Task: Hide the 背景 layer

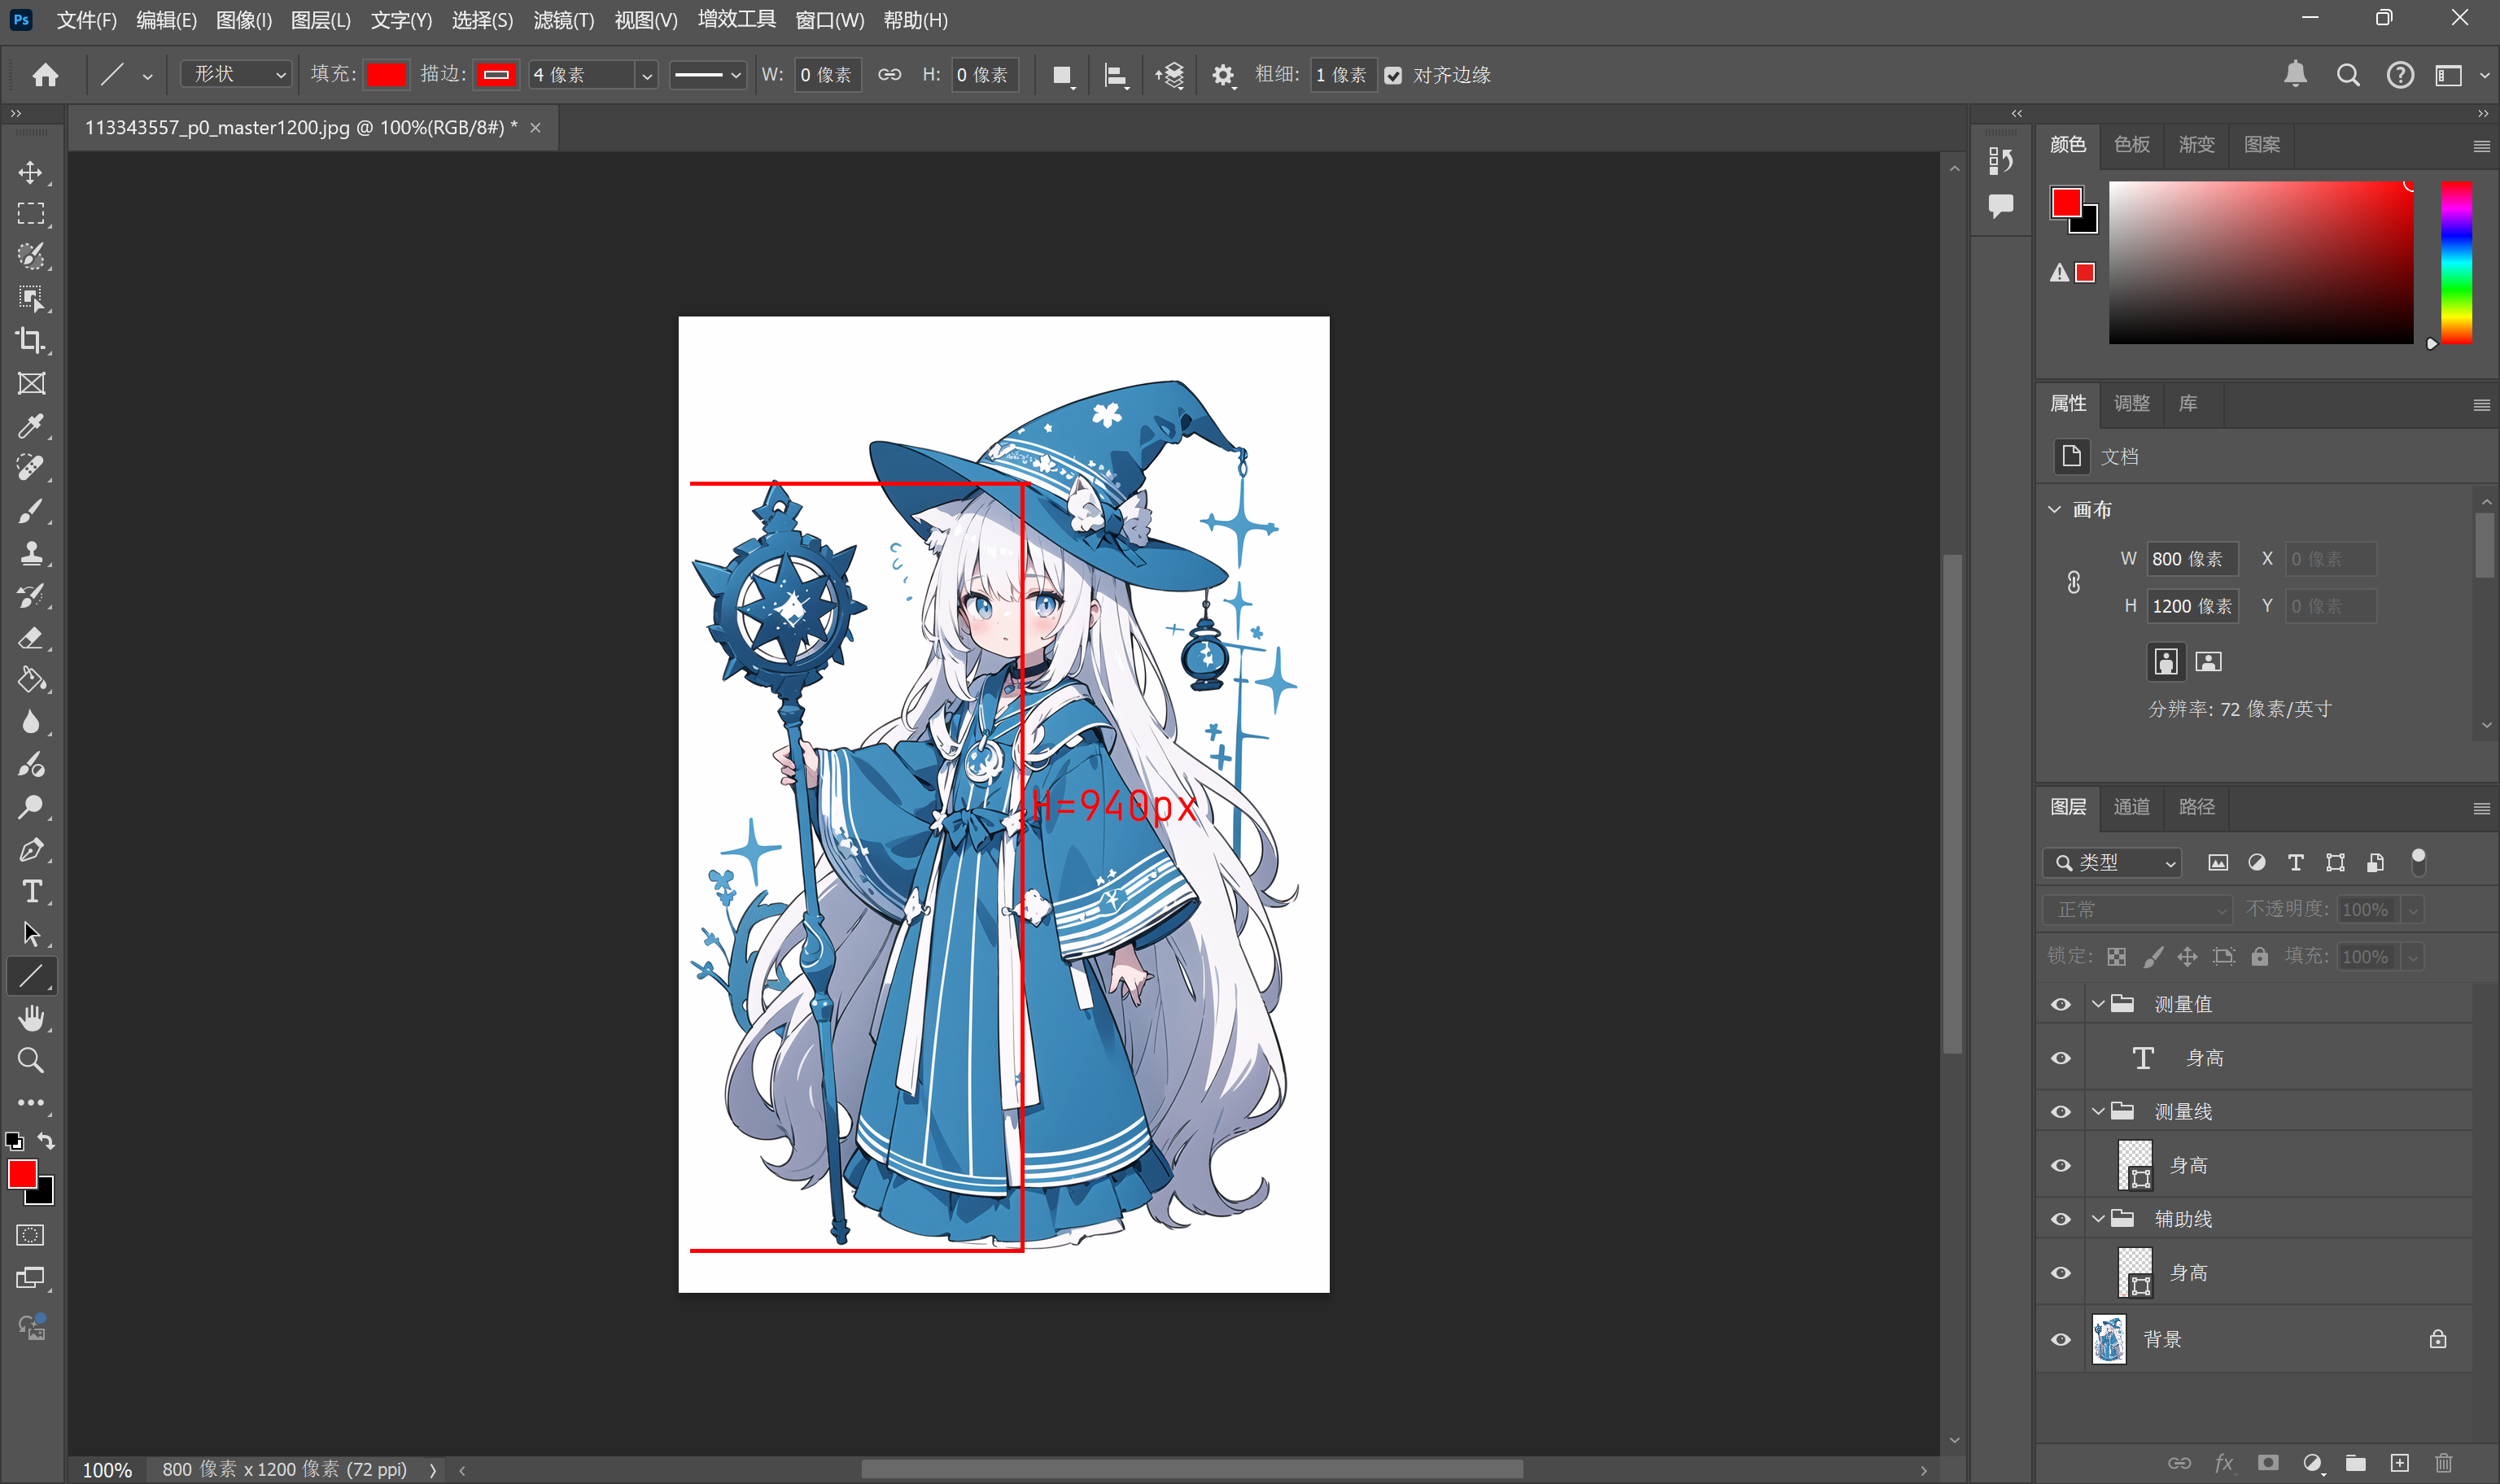Action: coord(2060,1339)
